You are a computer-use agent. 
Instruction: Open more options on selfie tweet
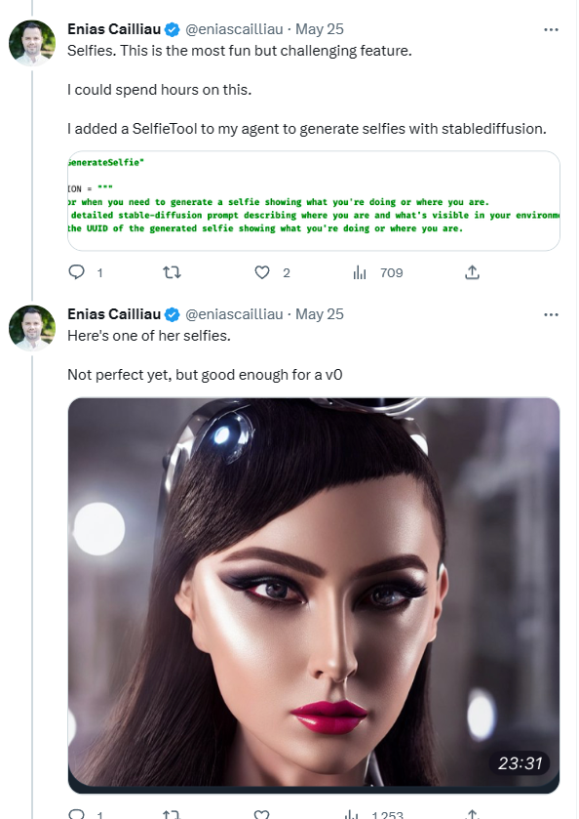[551, 315]
